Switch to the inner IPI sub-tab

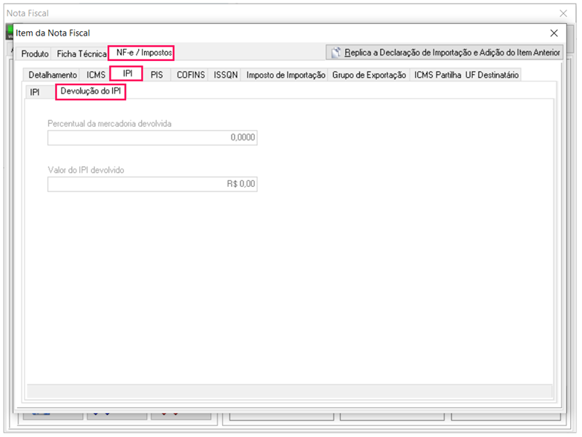[x=35, y=93]
